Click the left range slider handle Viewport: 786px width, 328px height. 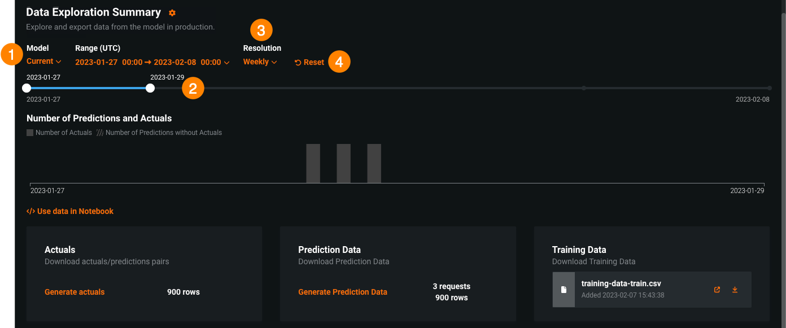pyautogui.click(x=27, y=88)
